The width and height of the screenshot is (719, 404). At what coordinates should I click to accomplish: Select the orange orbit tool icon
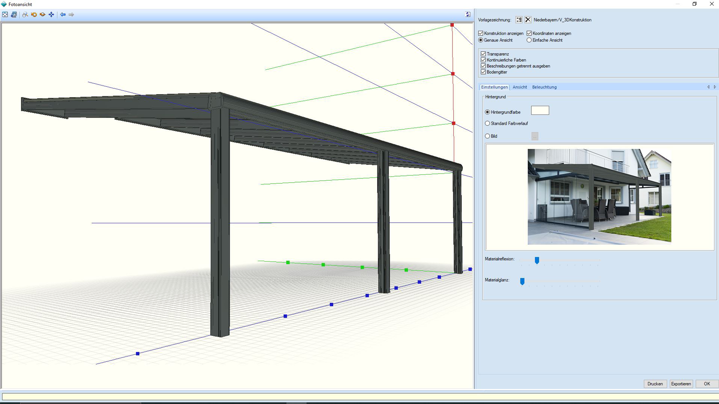click(x=42, y=15)
